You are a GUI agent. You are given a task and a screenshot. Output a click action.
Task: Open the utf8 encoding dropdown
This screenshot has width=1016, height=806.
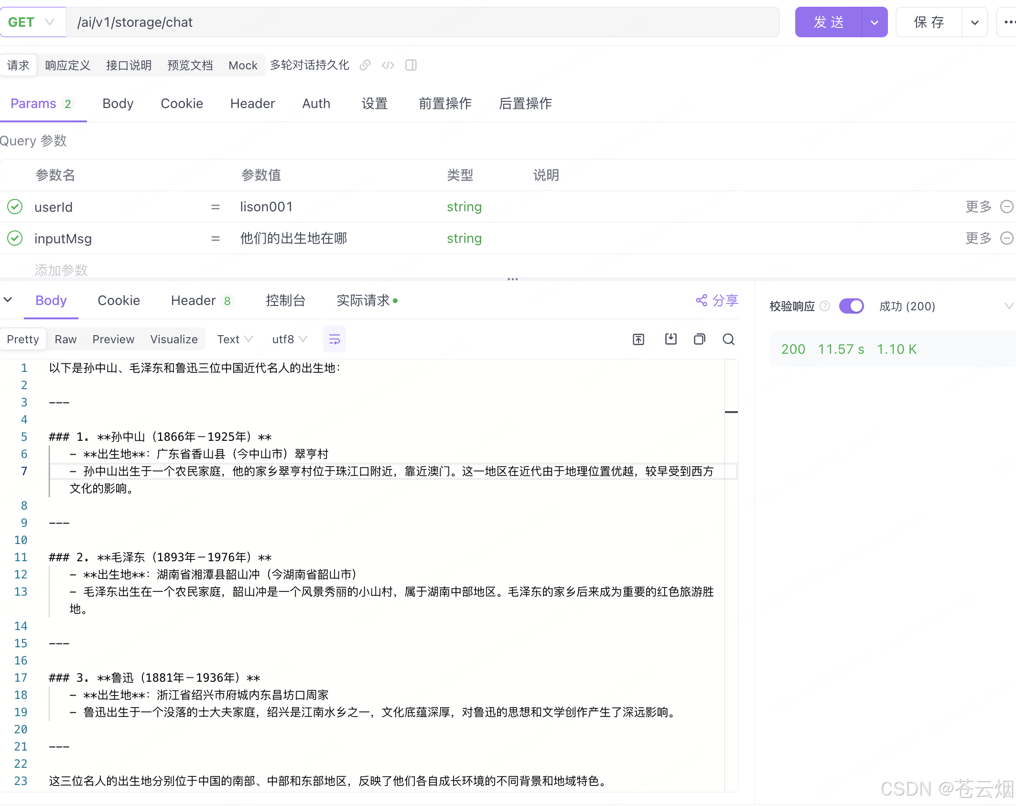point(290,339)
